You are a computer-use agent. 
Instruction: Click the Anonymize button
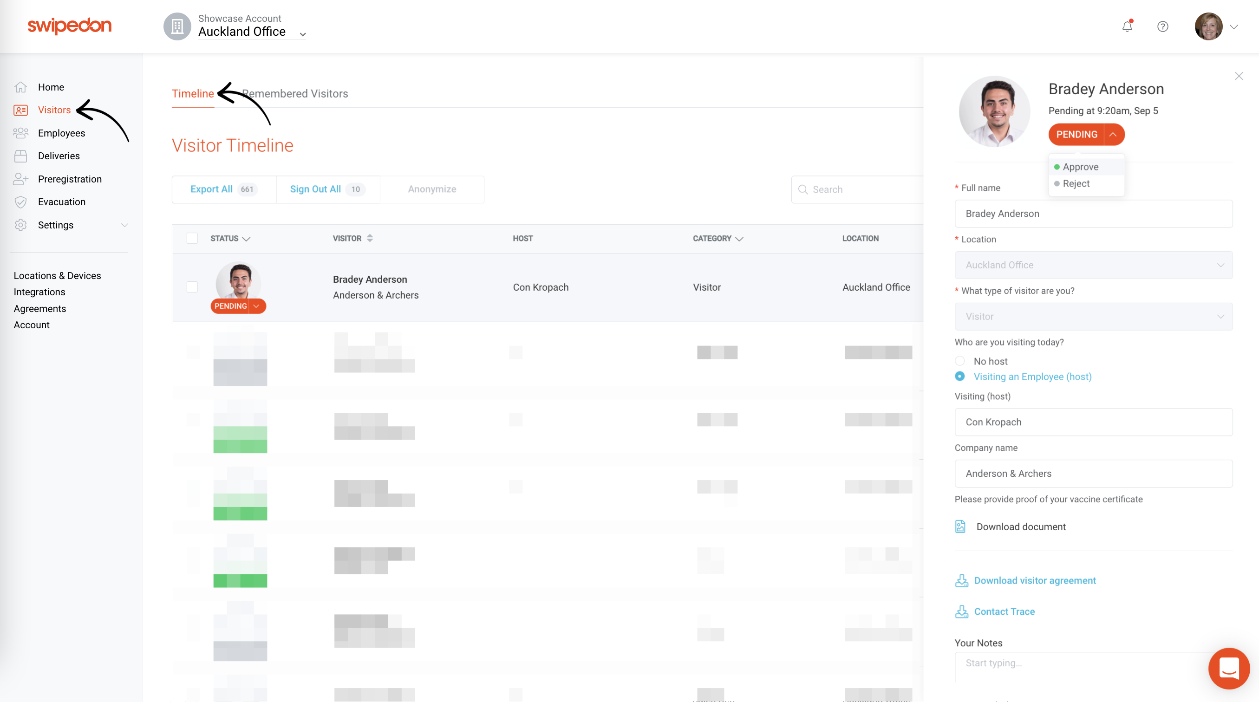tap(432, 189)
